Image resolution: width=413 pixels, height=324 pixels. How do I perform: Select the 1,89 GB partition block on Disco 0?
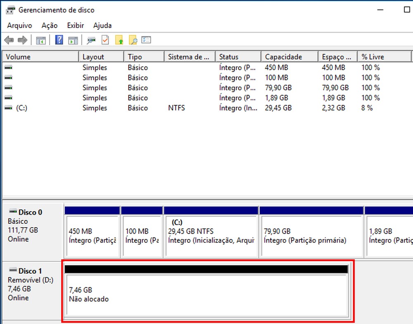tap(389, 232)
